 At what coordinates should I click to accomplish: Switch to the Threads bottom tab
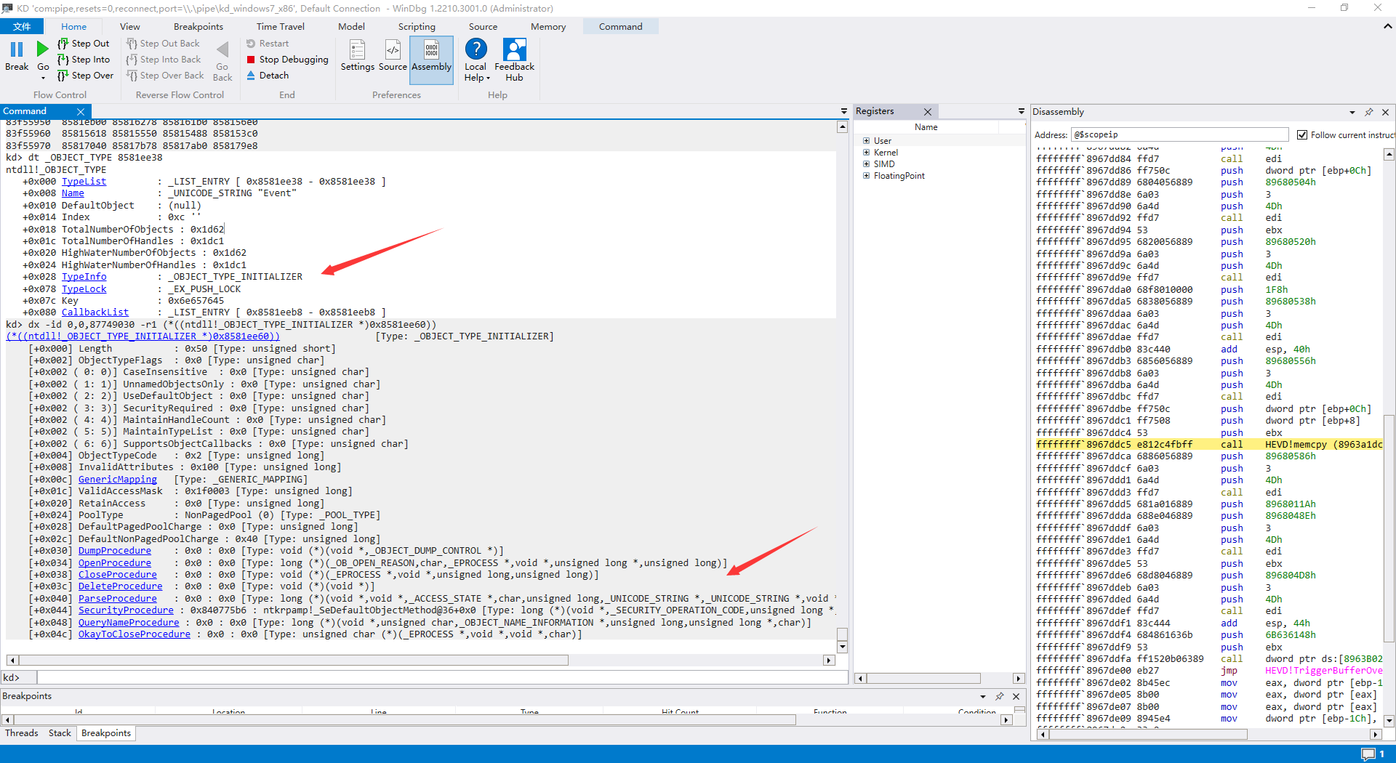pyautogui.click(x=21, y=733)
